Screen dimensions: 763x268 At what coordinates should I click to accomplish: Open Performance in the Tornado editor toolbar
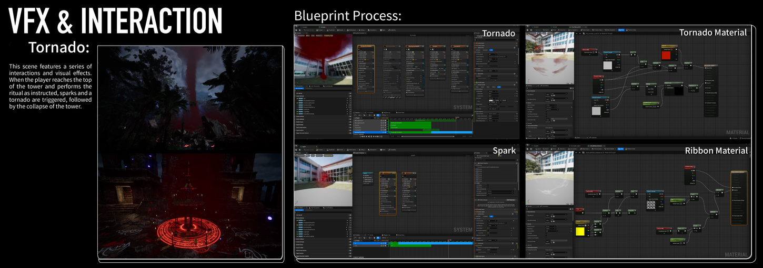tap(352, 30)
